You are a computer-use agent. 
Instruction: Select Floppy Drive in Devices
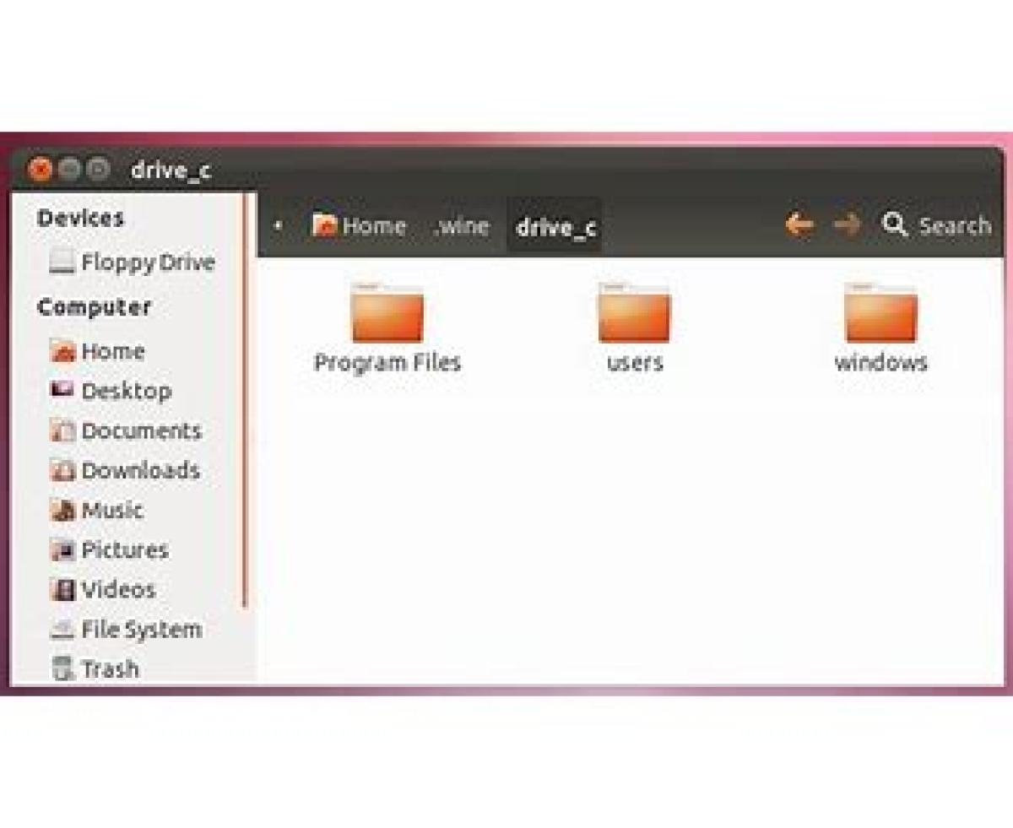coord(131,262)
